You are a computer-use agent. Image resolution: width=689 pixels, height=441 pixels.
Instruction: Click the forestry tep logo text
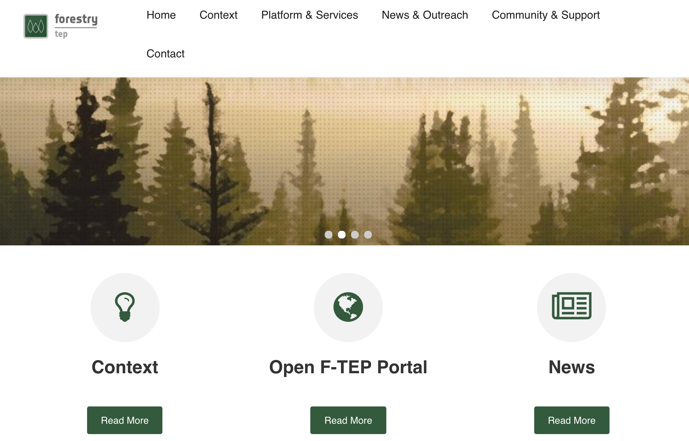point(76,26)
